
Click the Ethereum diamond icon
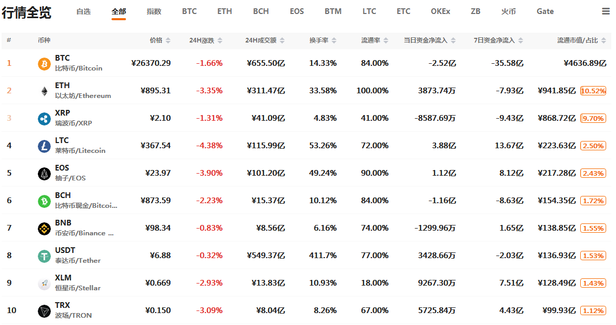coord(44,91)
